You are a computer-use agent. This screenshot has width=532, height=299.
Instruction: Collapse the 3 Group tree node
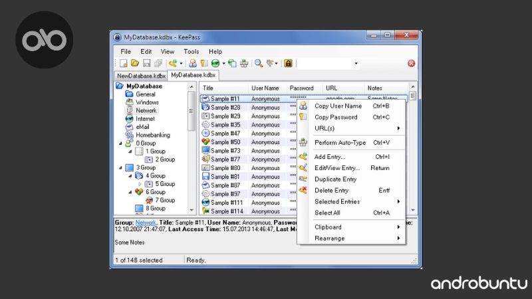coord(120,168)
